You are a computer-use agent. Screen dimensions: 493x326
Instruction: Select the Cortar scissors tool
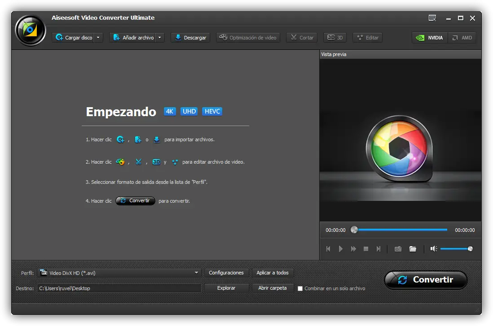coord(302,38)
